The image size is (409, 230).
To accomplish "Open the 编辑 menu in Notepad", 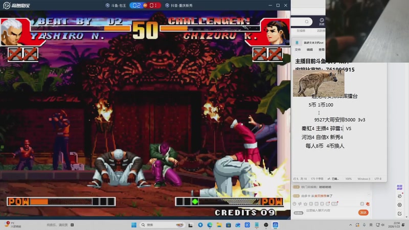I will click(310, 50).
